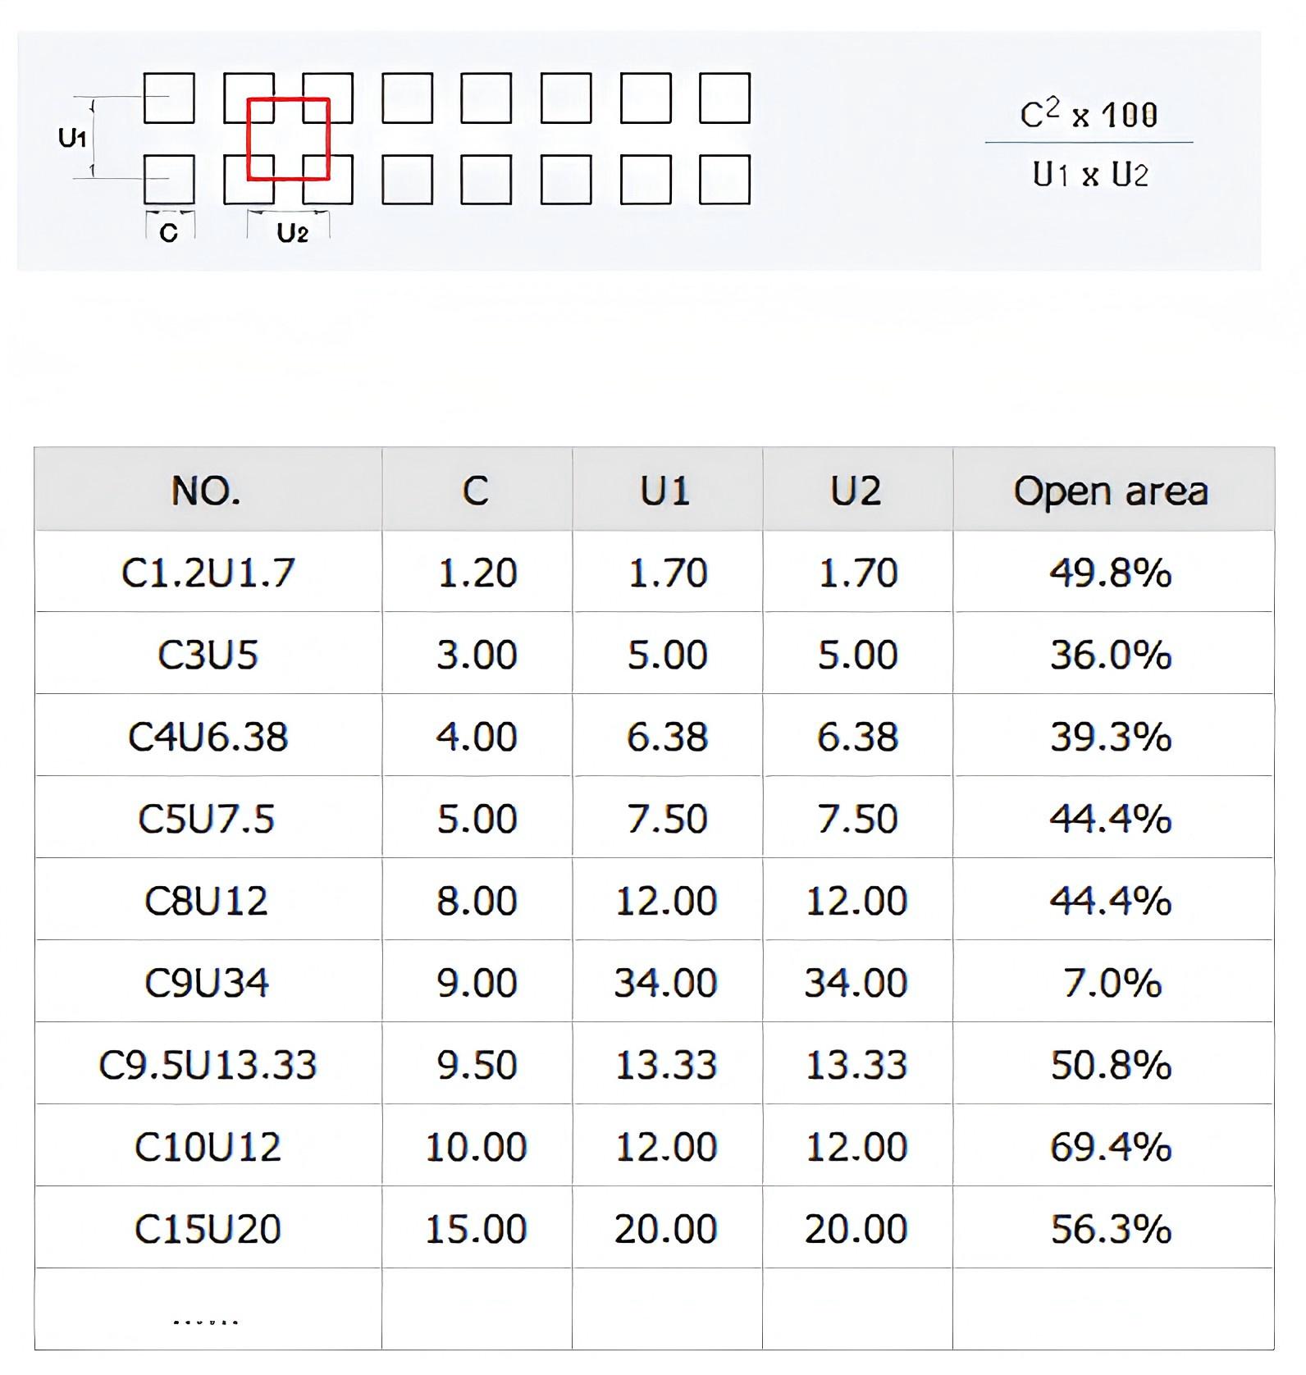Select the C9.5U13.33 row label

pos(208,1065)
